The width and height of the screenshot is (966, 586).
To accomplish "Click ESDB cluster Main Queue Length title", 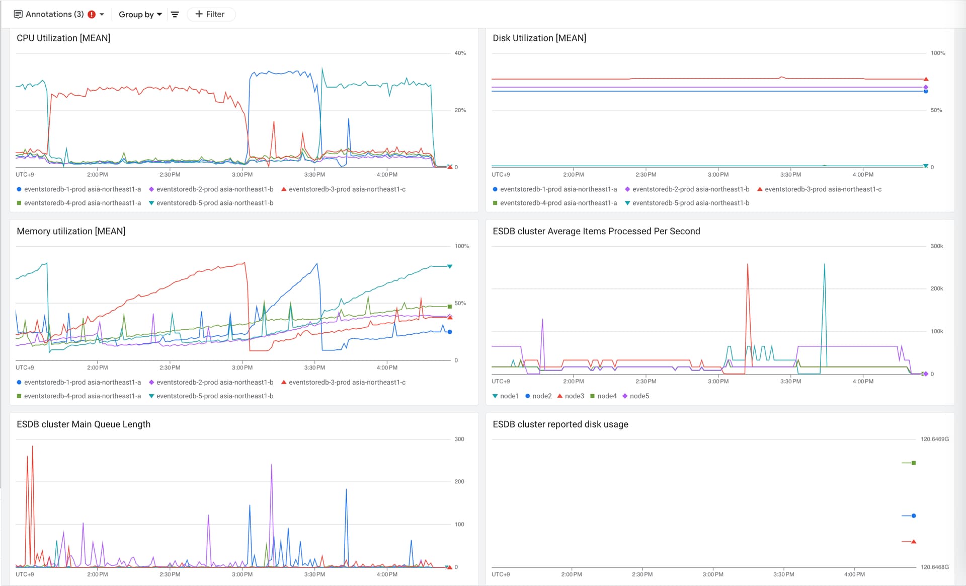I will tap(84, 424).
